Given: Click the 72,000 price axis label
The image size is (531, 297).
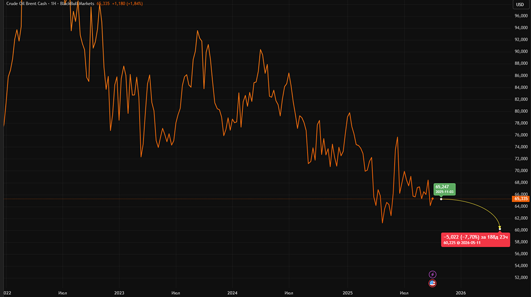Looking at the screenshot, I should [521, 158].
